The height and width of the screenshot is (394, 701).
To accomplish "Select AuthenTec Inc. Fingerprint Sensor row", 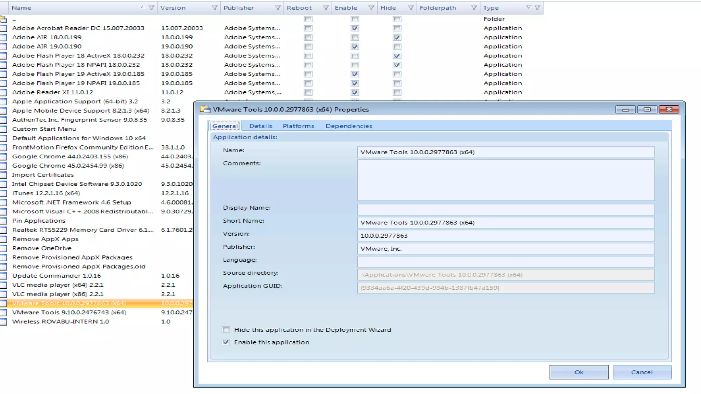I will tap(97, 120).
